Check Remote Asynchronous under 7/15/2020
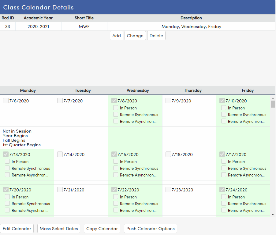 [116, 175]
